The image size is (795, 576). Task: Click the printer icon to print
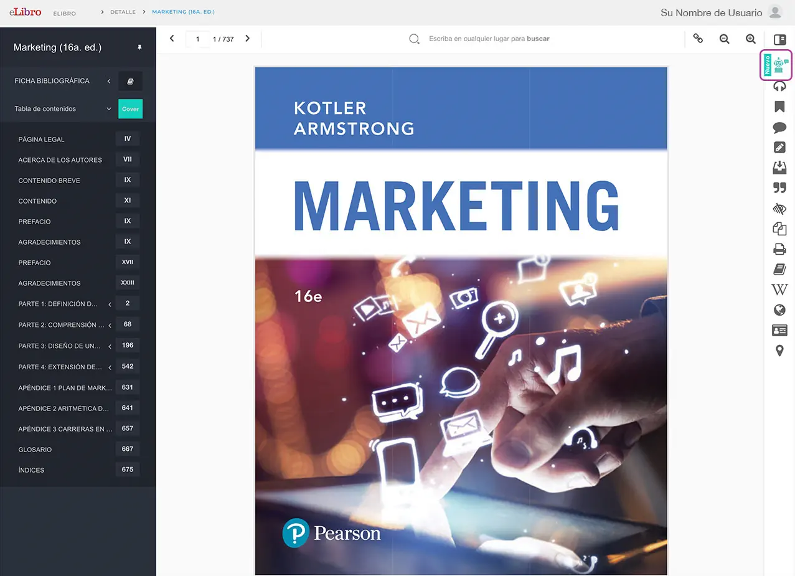tap(779, 249)
